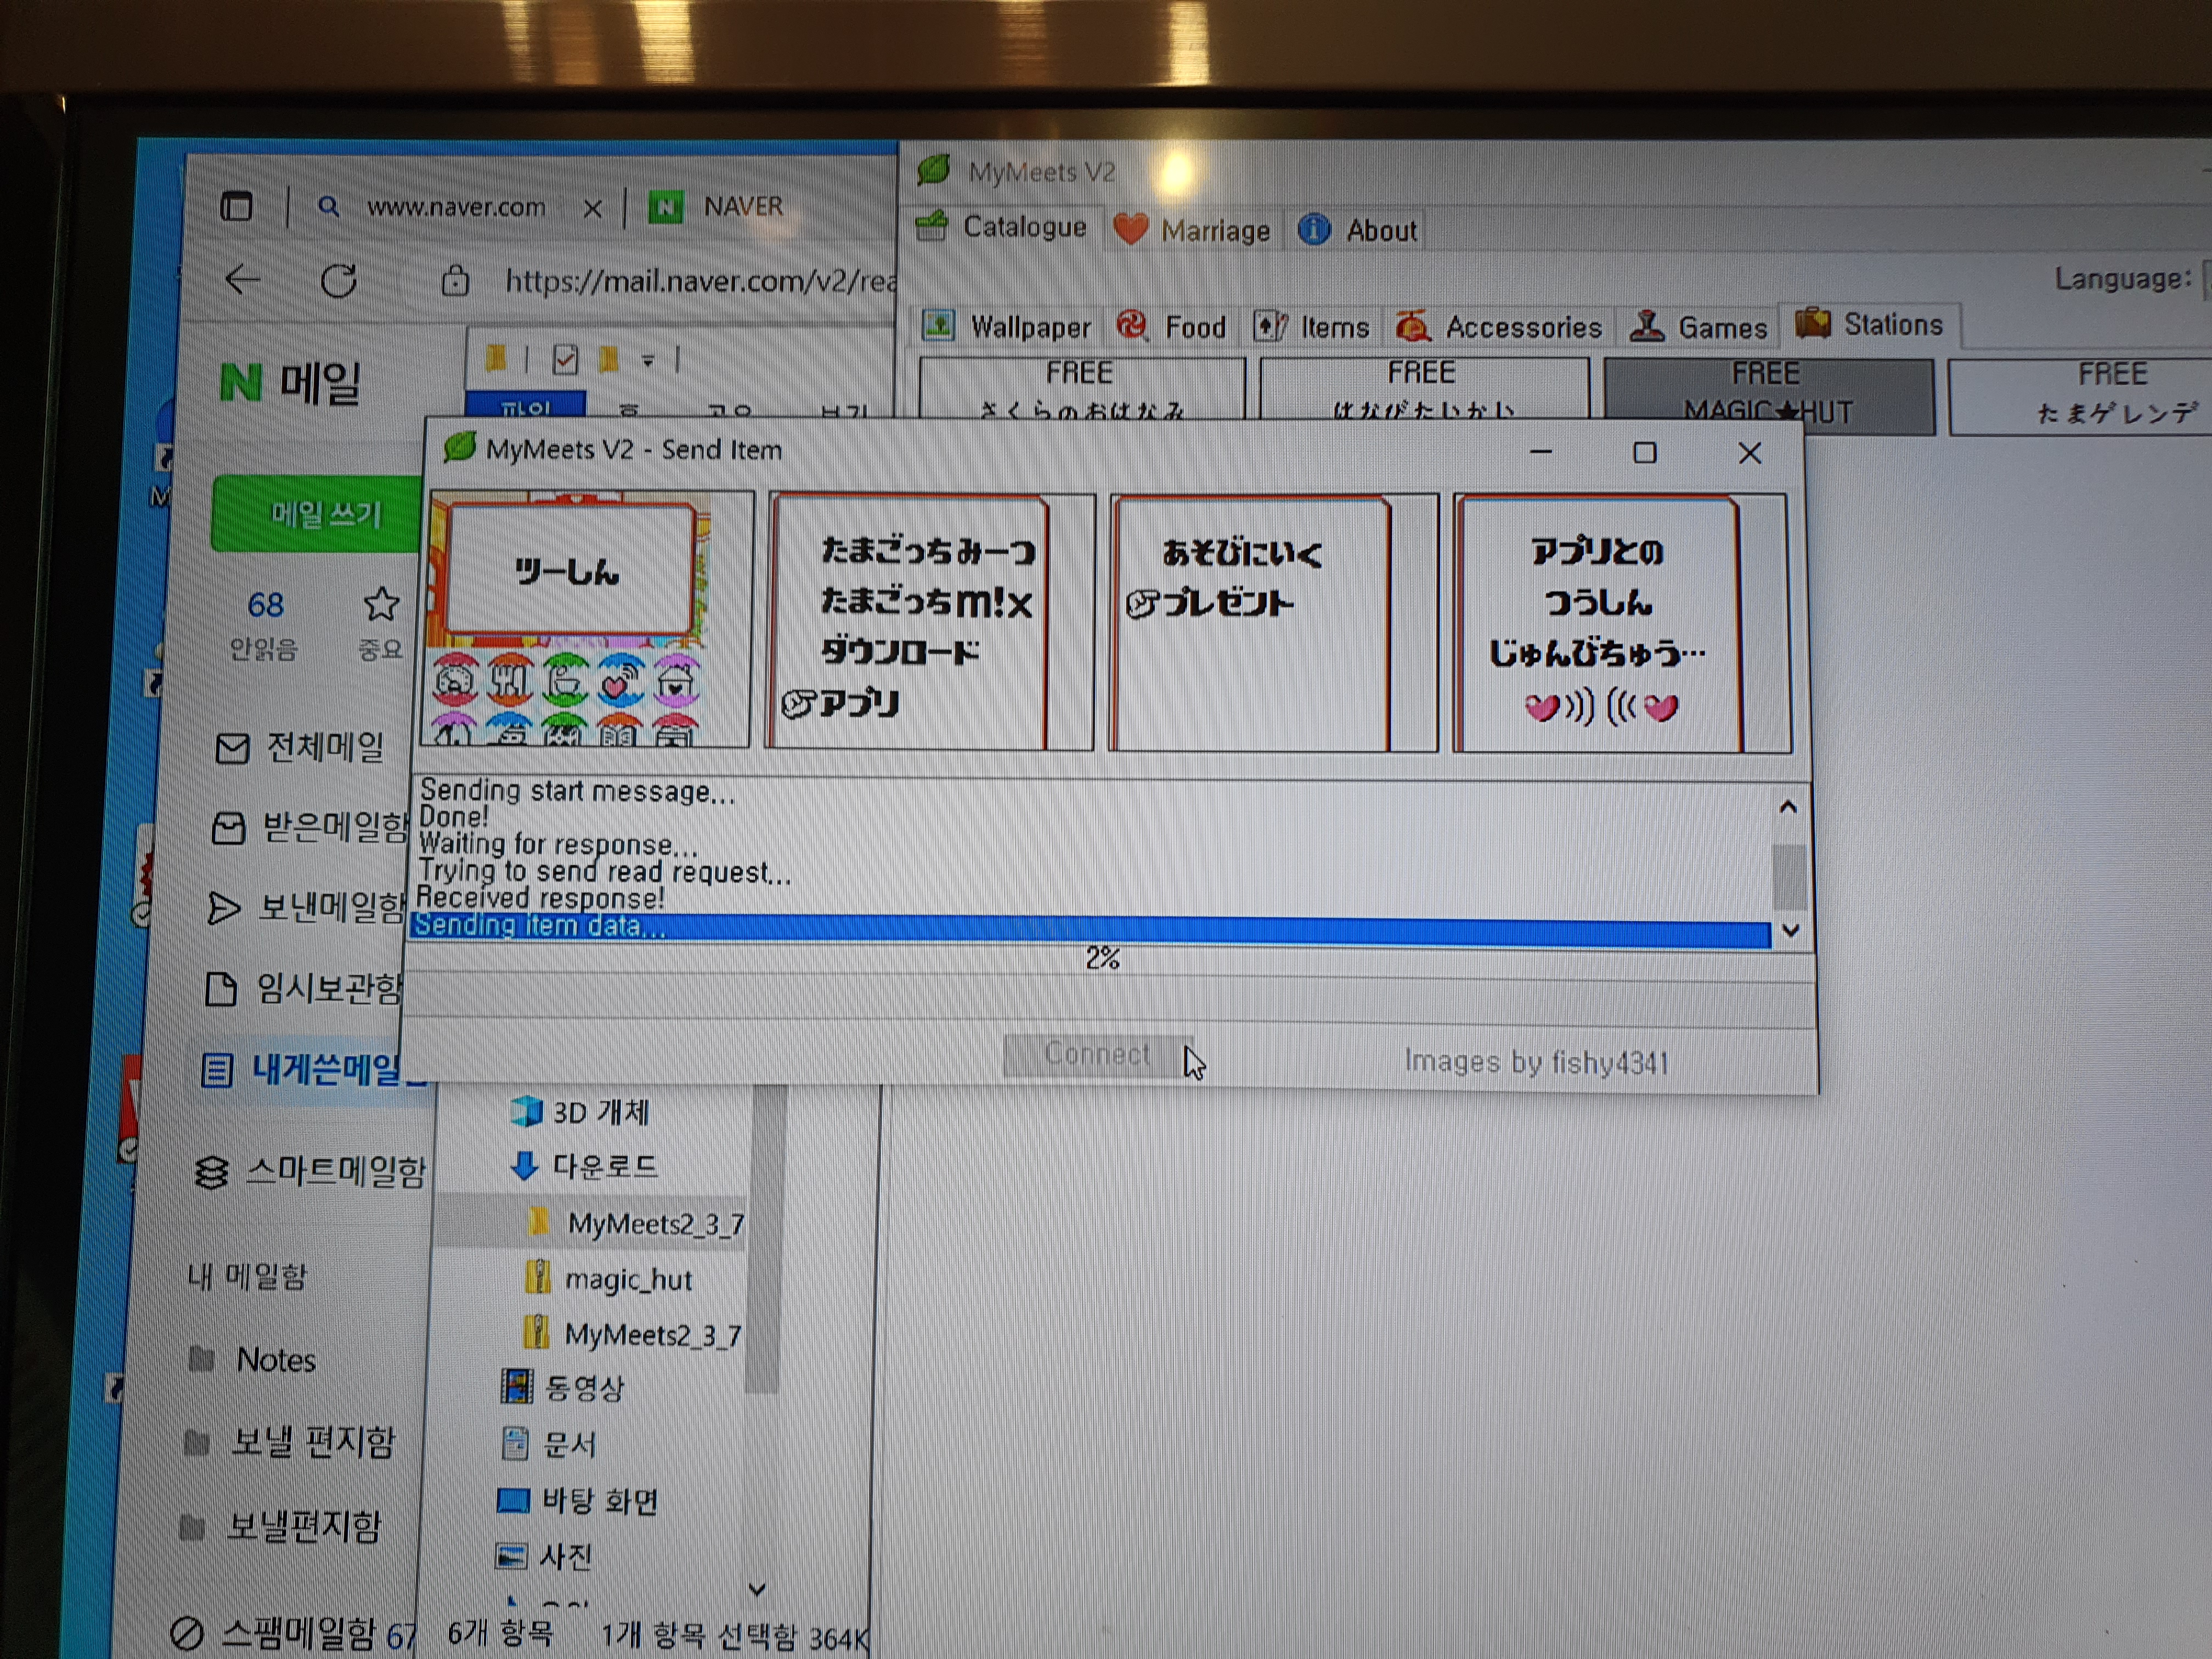The image size is (2212, 1659).
Task: Open the 스마트메일함 folder
Action: pos(310,1171)
